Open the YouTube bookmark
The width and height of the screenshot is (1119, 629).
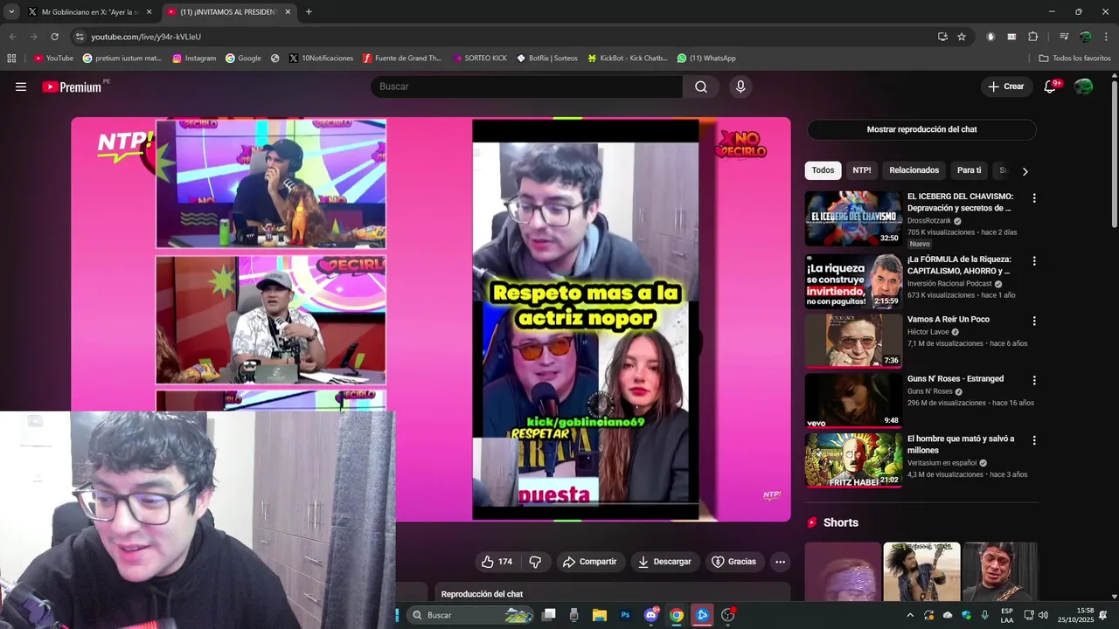pos(53,59)
